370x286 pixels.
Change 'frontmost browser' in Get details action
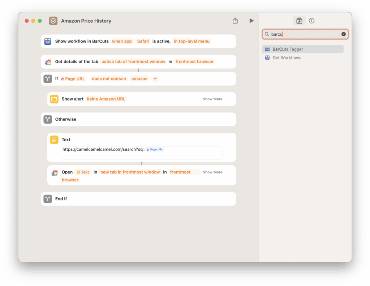tap(194, 61)
